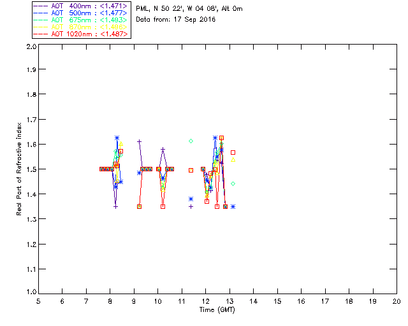The image size is (408, 326).
Task: Click the 12 x-axis tick label
Action: click(x=205, y=301)
